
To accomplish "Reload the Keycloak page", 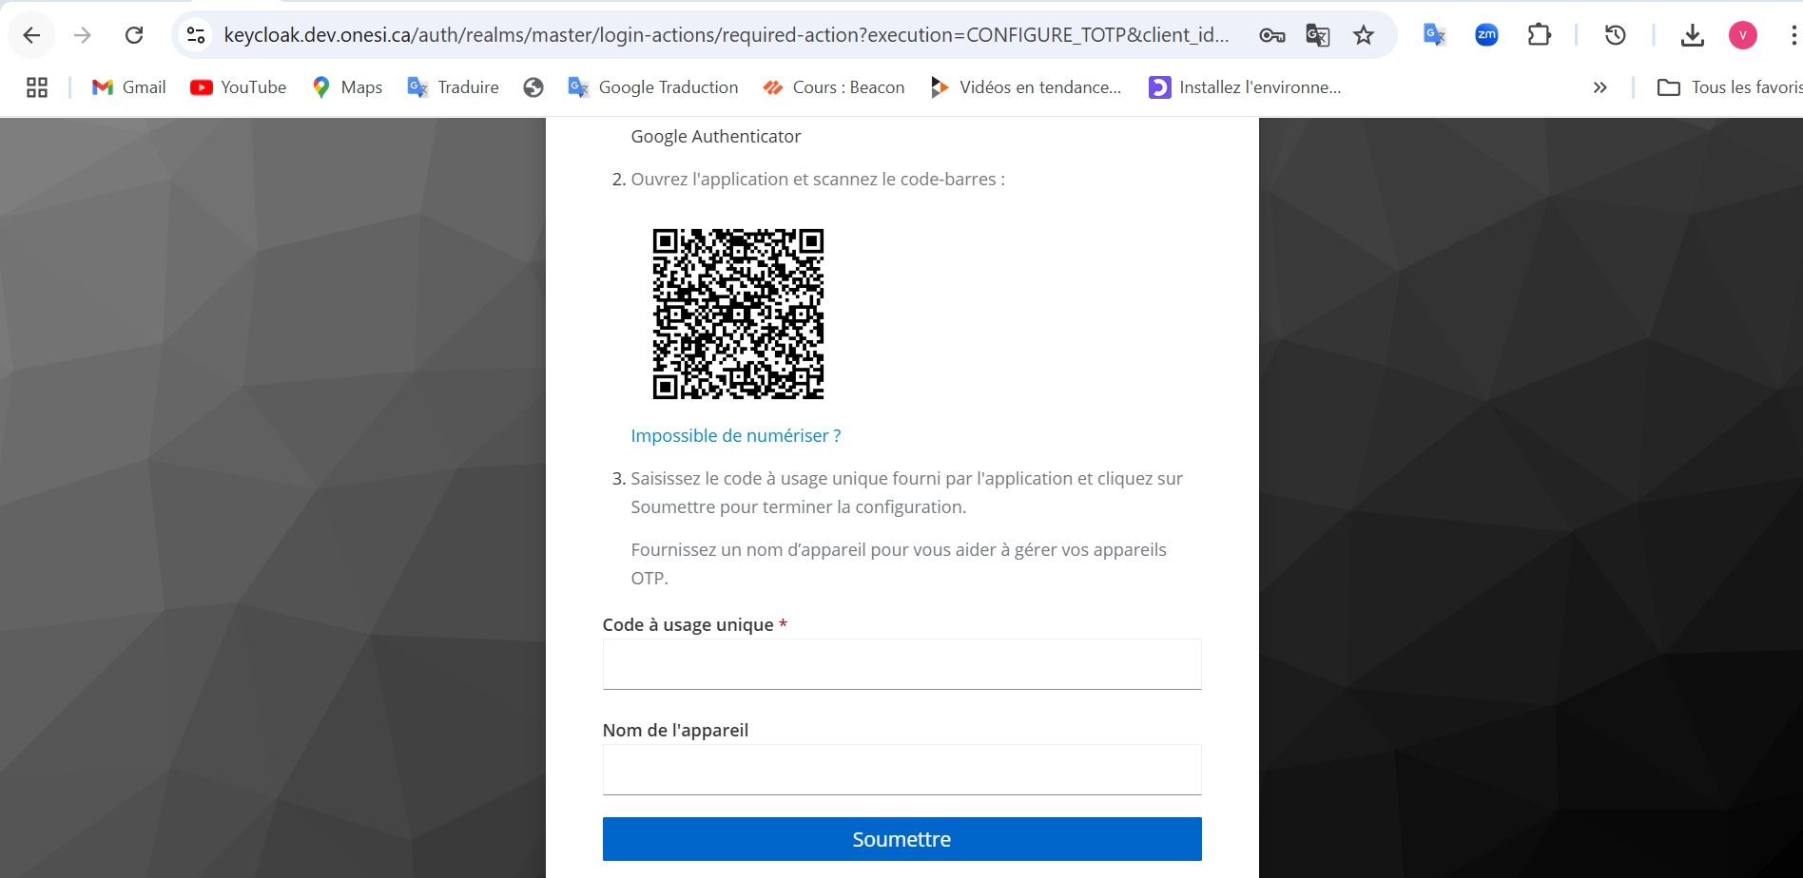I will click(134, 35).
